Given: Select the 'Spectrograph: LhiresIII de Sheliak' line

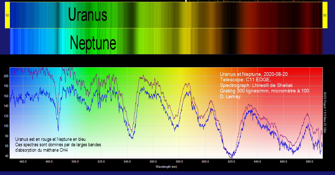Looking at the screenshot, I should [x=260, y=85].
